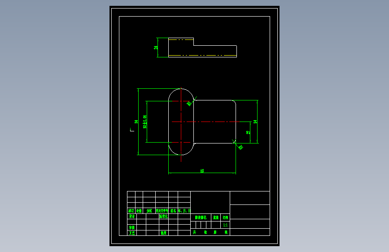Click the 1:1 scale value in title block
The image size is (389, 252).
click(x=225, y=225)
